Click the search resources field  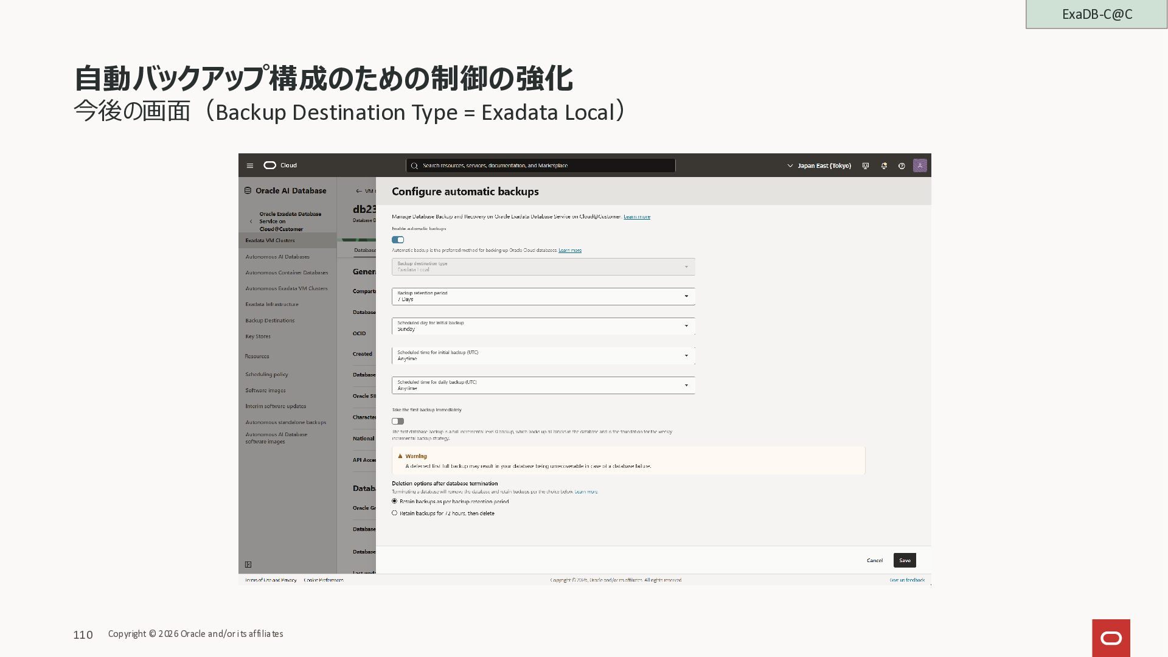pos(540,165)
